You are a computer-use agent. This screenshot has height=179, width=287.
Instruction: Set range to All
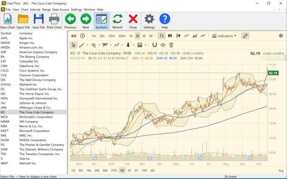point(152,170)
